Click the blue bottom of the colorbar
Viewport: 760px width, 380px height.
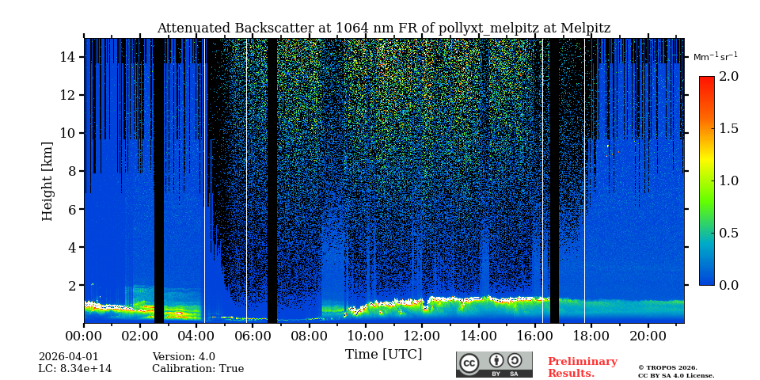pyautogui.click(x=706, y=280)
